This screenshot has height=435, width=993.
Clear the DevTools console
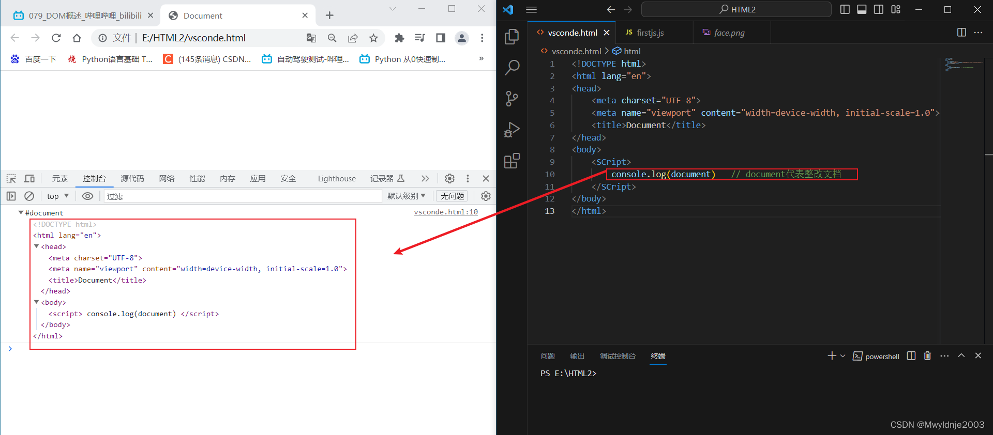[x=29, y=196]
